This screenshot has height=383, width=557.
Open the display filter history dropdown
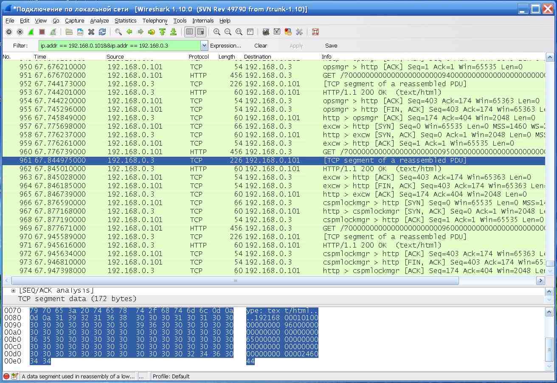pyautogui.click(x=205, y=45)
